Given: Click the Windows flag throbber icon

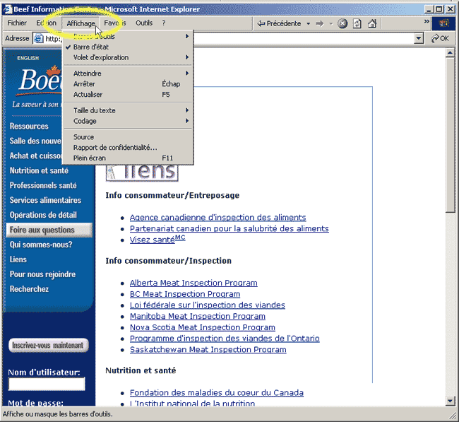Looking at the screenshot, I should coord(443,23).
